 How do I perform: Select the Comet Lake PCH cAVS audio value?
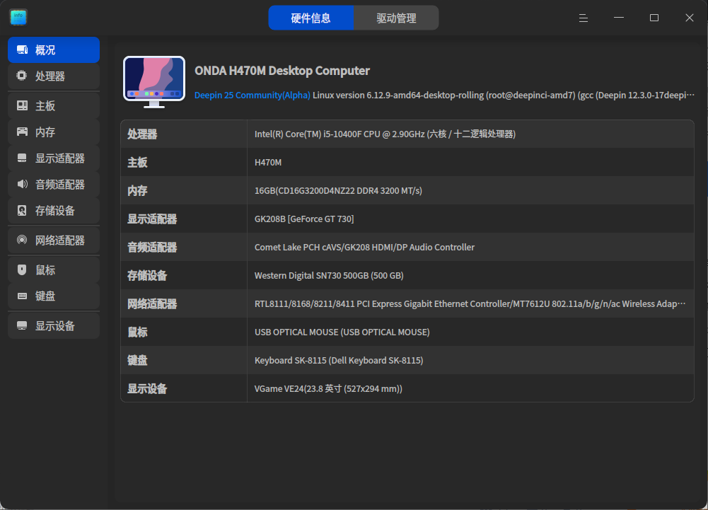pyautogui.click(x=364, y=248)
